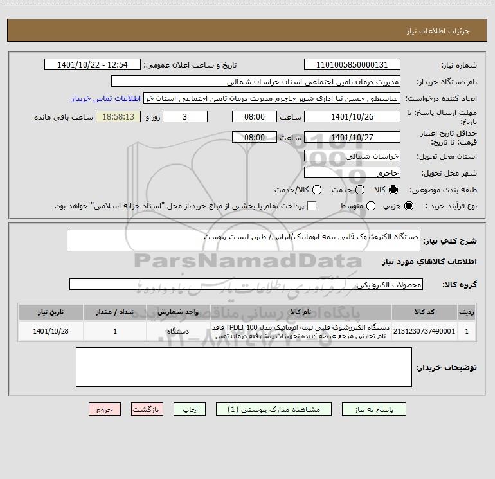Image resolution: width=495 pixels, height=479 pixels.
Task: Click the خروج exit button
Action: (105, 409)
